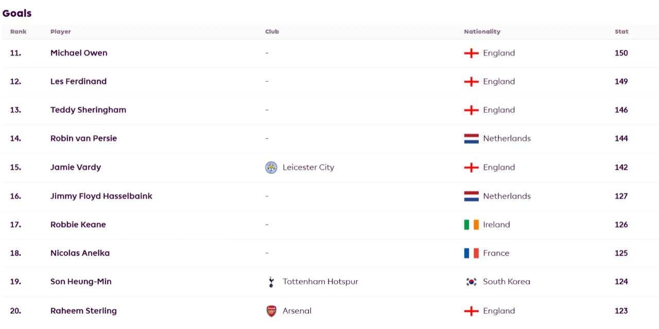659x329 pixels.
Task: Click England flag in Michael Owen's row
Action: 471,53
